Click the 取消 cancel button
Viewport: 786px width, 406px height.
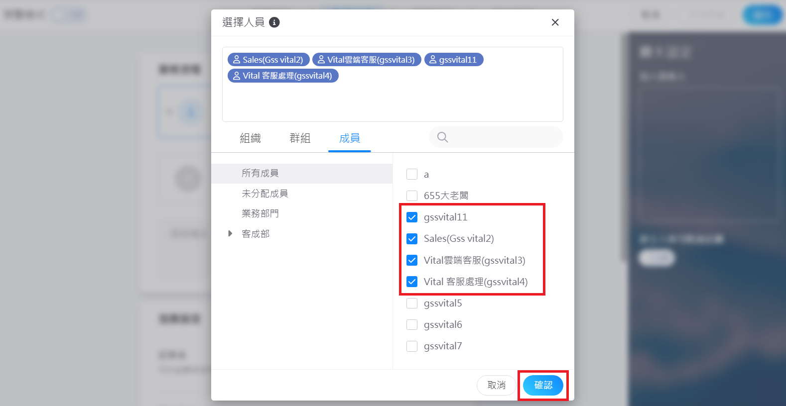click(x=497, y=385)
